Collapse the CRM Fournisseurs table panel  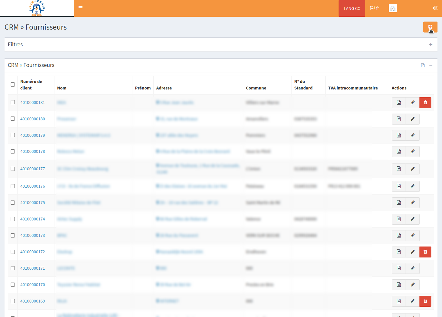coord(431,65)
